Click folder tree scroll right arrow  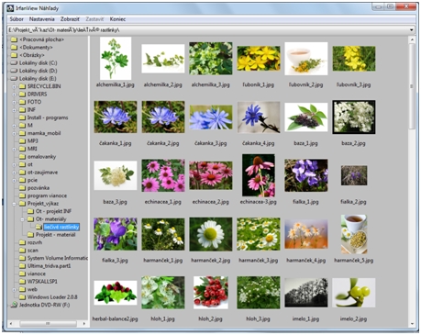tap(84, 323)
